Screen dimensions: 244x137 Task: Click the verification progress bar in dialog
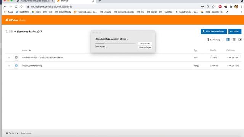pyautogui.click(x=115, y=43)
